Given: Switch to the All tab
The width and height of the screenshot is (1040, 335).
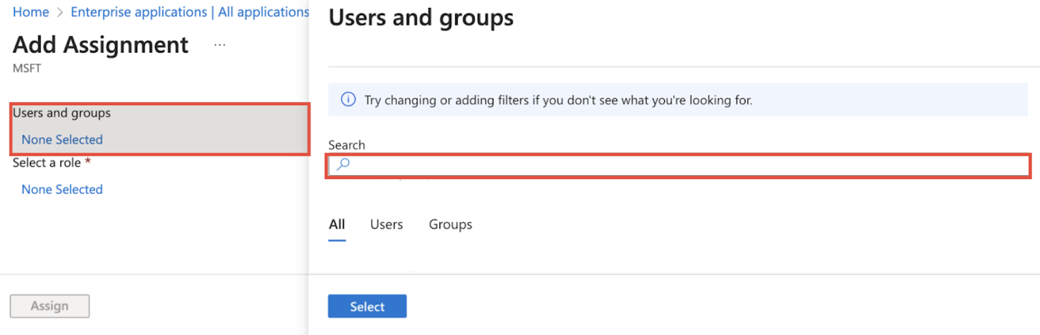Looking at the screenshot, I should coord(337,225).
